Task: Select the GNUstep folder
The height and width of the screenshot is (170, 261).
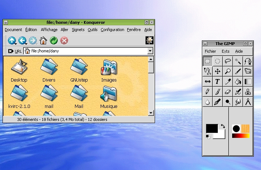Action: click(79, 70)
